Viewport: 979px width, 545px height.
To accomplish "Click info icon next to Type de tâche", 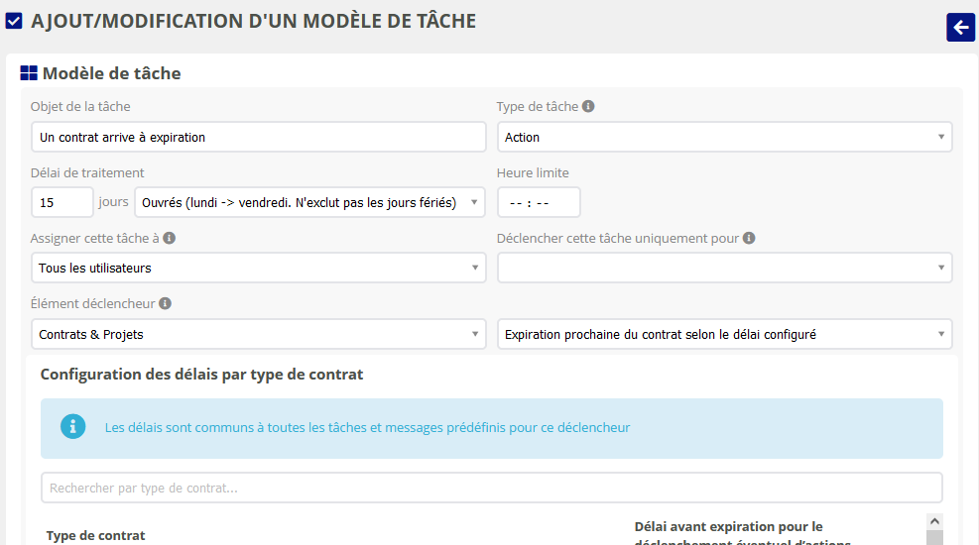I will pyautogui.click(x=588, y=107).
